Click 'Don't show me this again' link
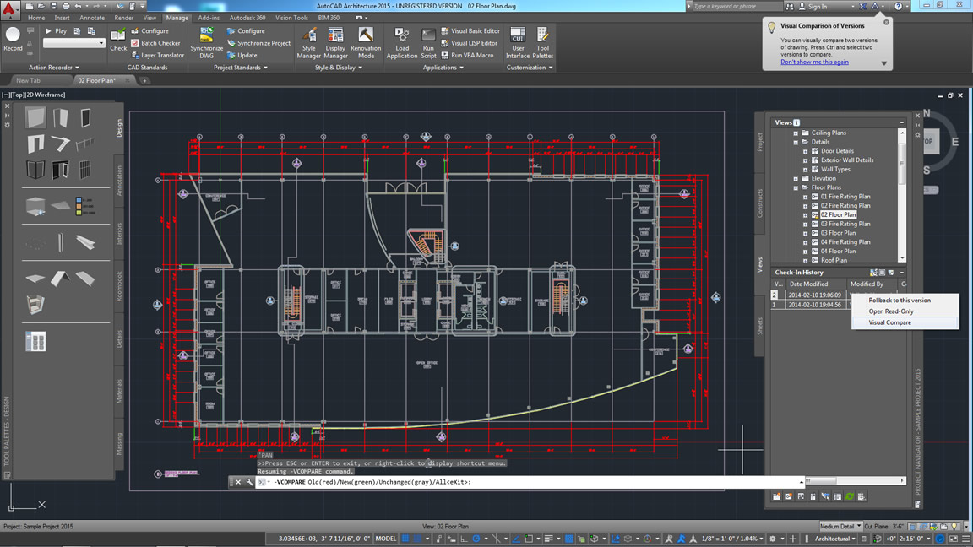973x547 pixels. tap(814, 62)
